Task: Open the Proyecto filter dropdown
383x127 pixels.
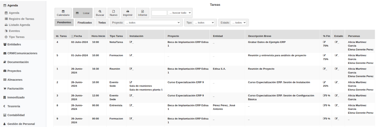Action: point(153,23)
